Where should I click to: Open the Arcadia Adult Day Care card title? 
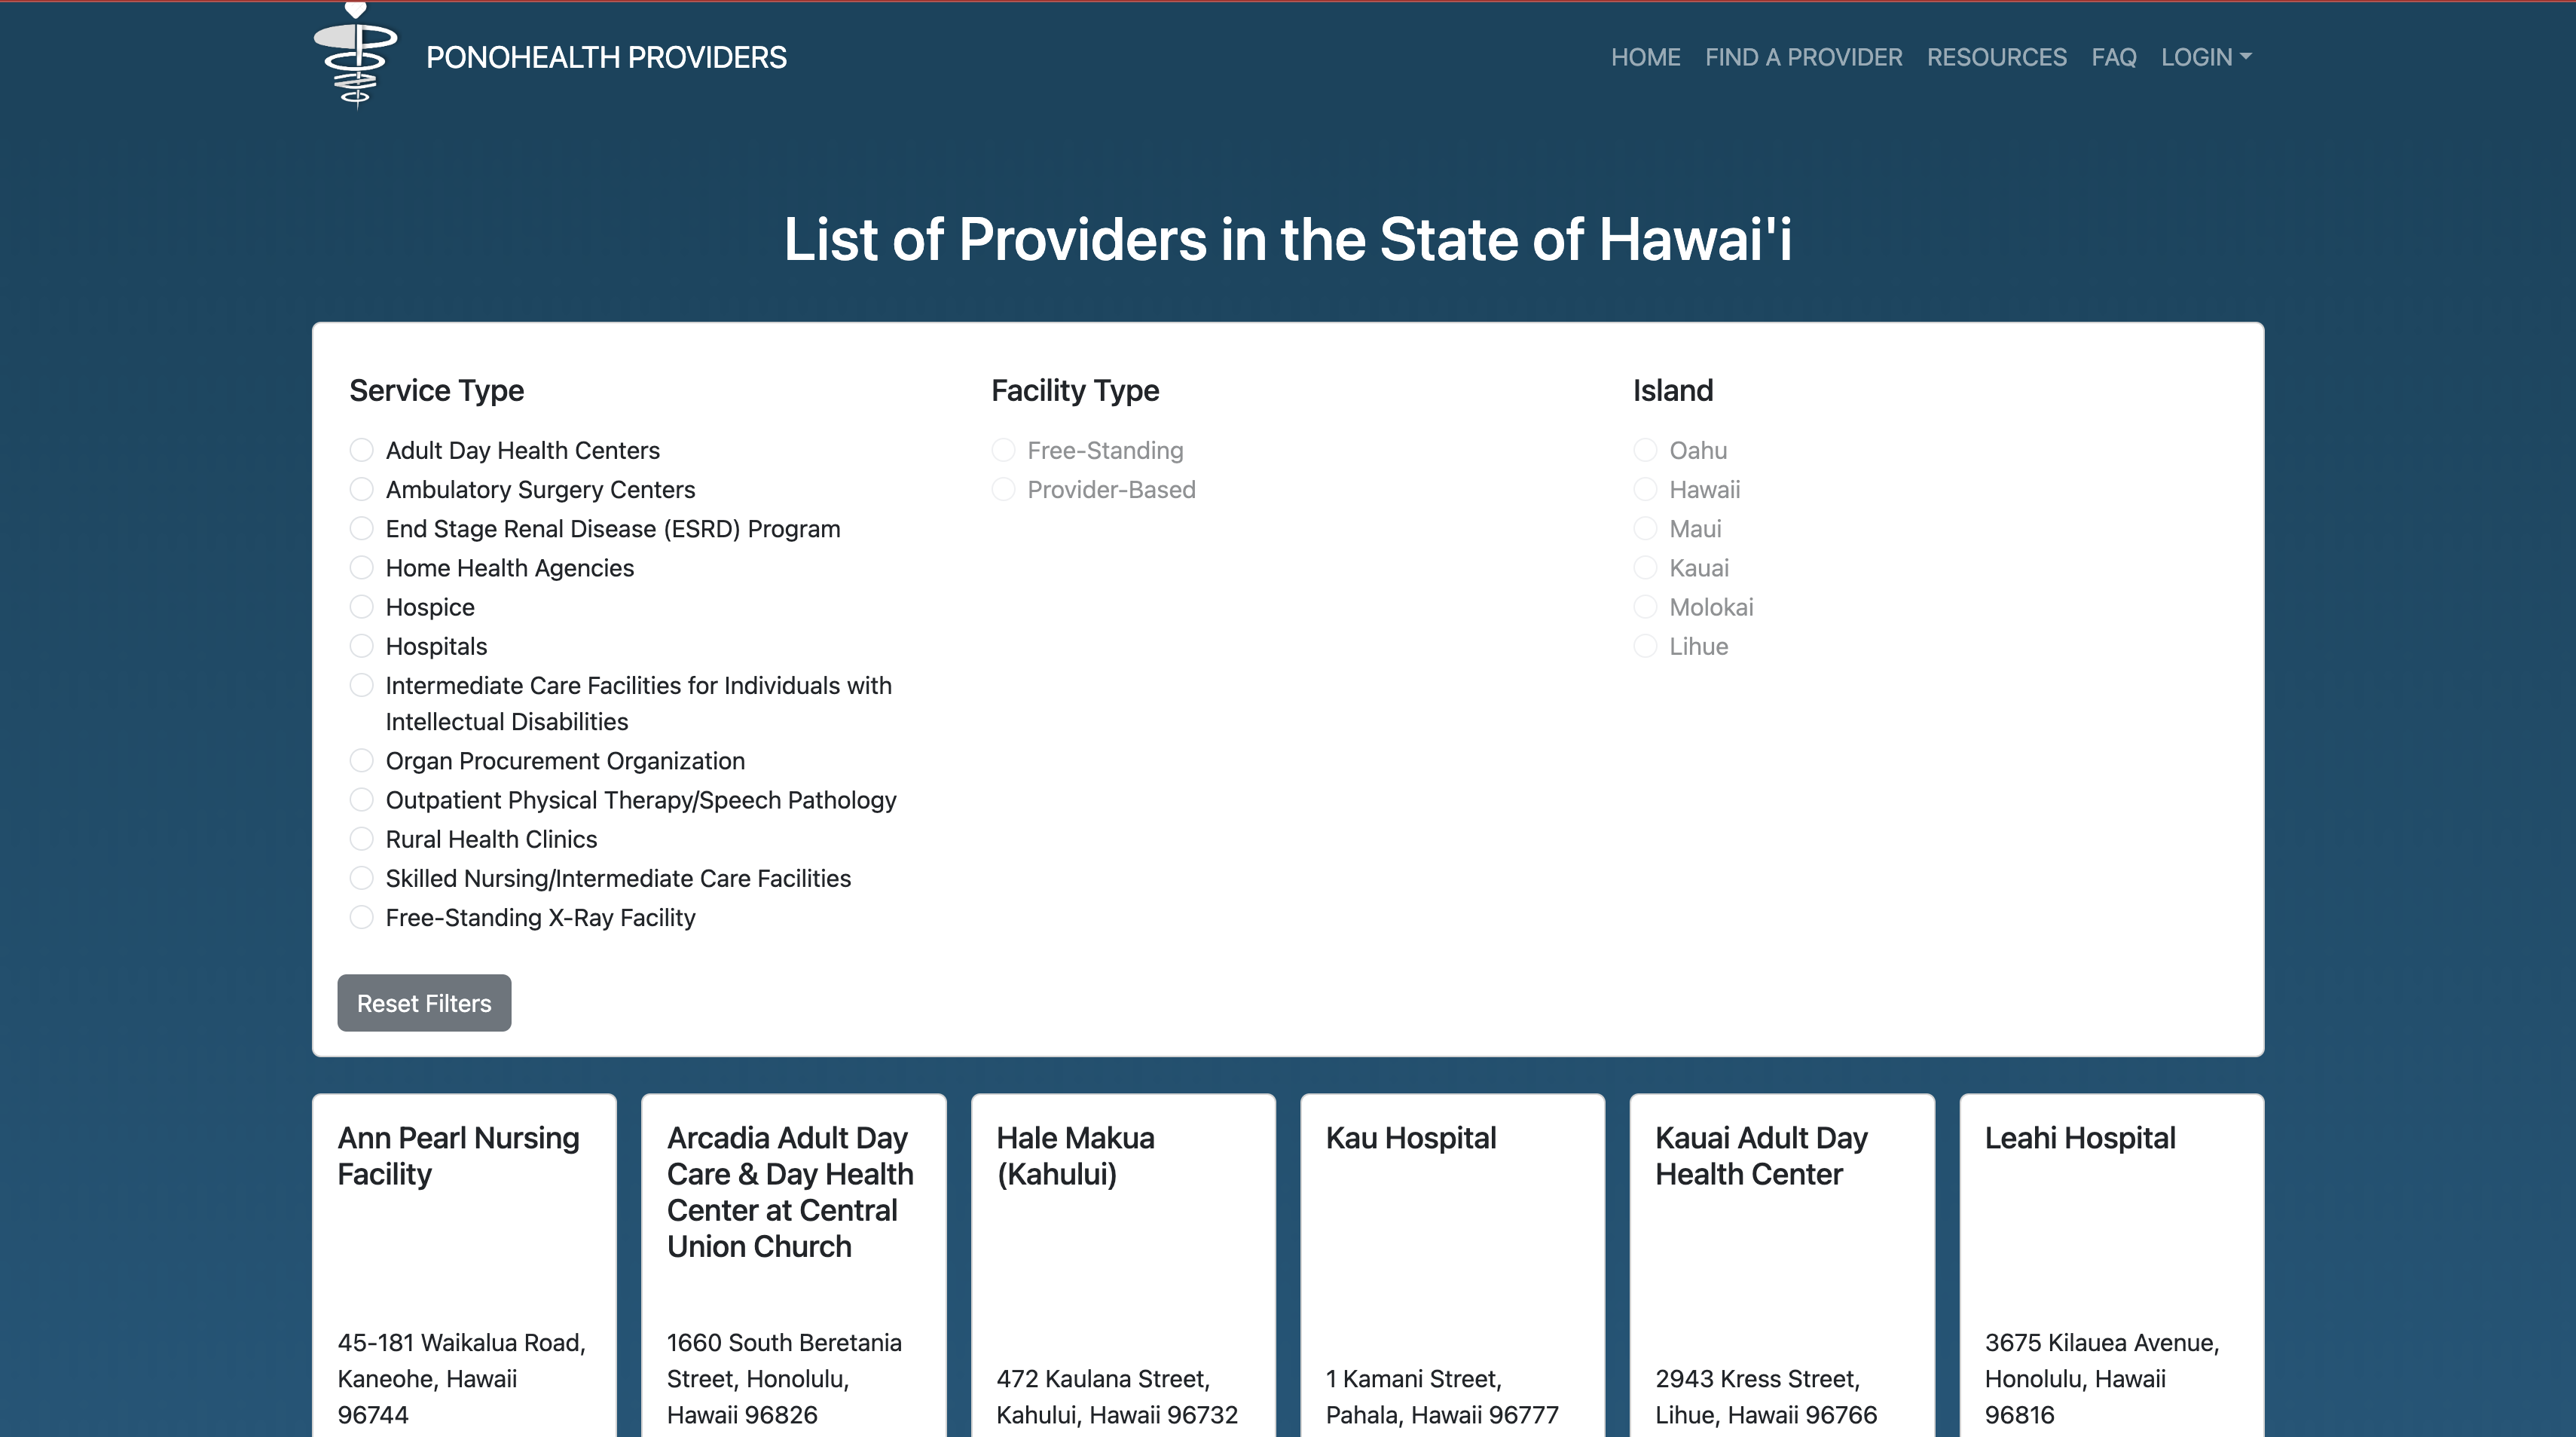tap(790, 1192)
